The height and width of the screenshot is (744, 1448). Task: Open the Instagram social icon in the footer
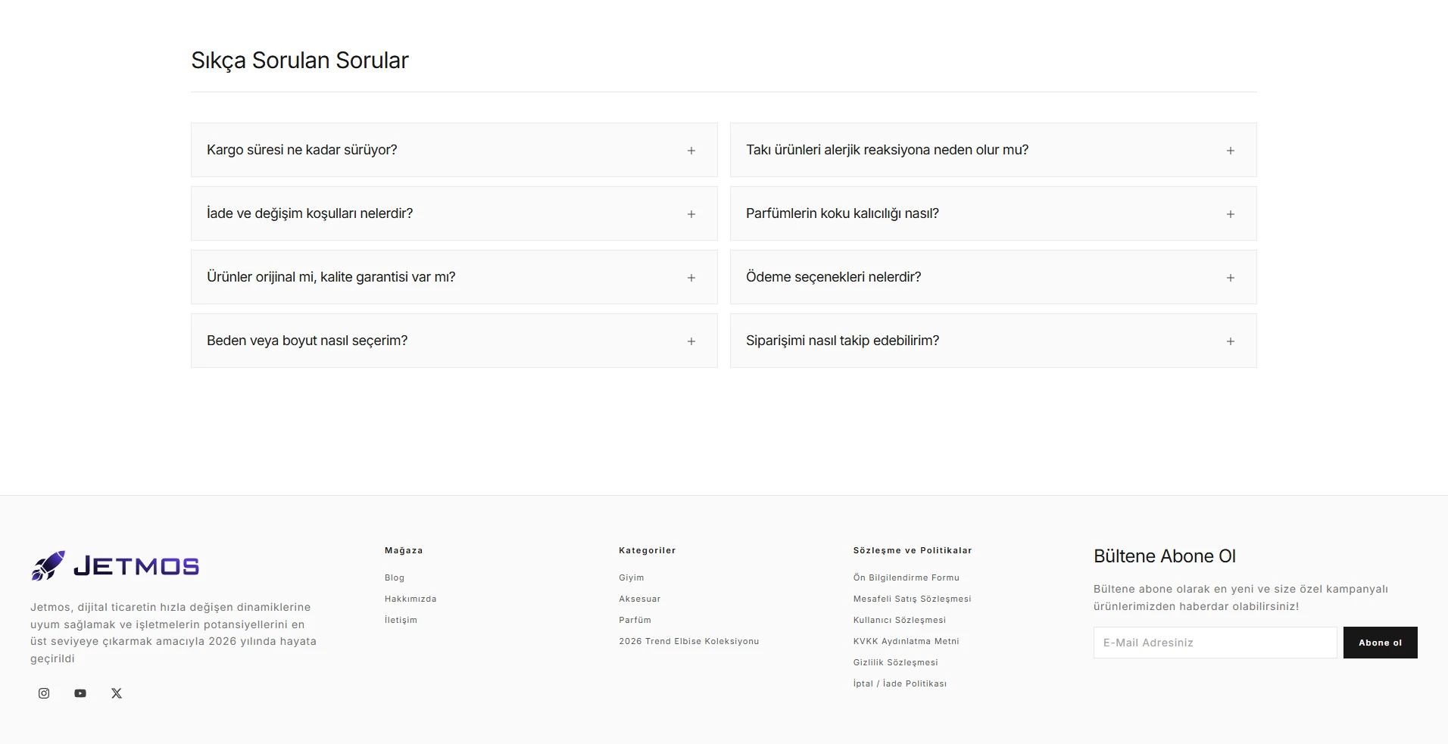(x=44, y=693)
